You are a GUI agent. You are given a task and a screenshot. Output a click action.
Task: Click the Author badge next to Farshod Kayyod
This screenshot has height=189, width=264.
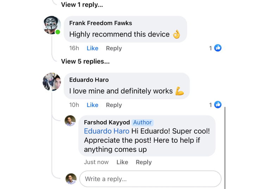point(143,122)
